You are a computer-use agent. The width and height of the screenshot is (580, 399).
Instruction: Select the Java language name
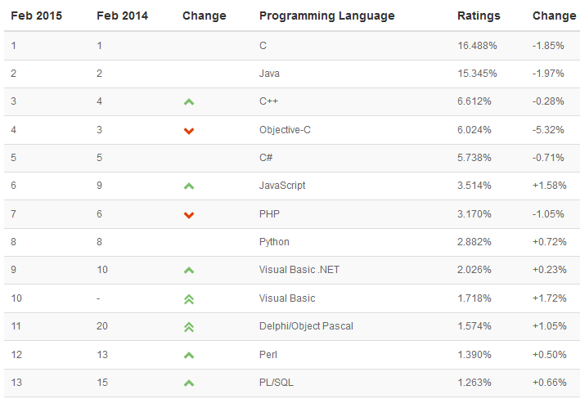click(269, 74)
